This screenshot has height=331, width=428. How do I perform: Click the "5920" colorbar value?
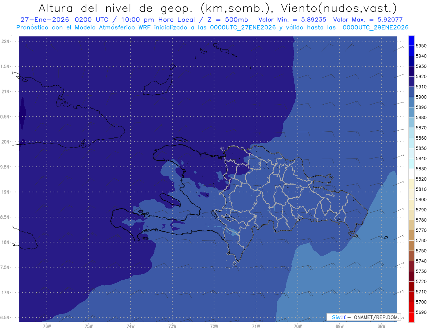coord(421,76)
